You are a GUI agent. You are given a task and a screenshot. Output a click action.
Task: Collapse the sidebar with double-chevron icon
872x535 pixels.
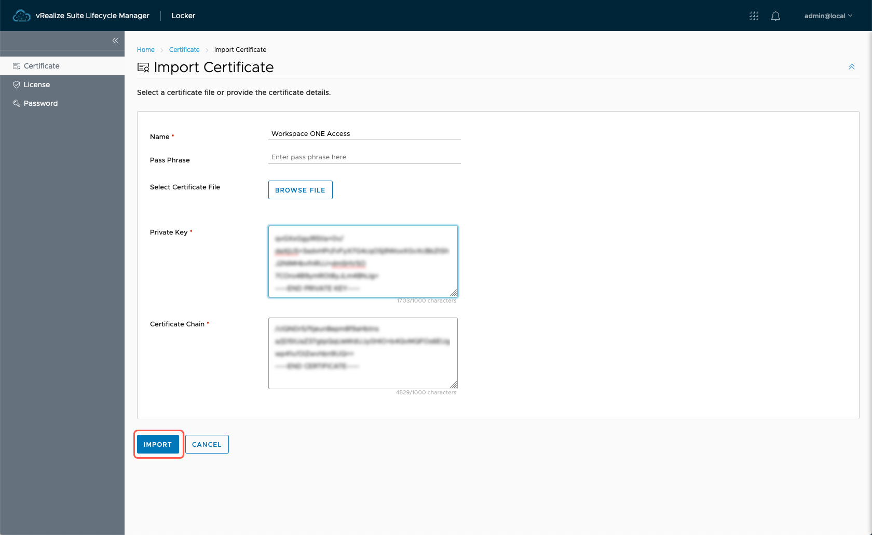[x=115, y=40]
